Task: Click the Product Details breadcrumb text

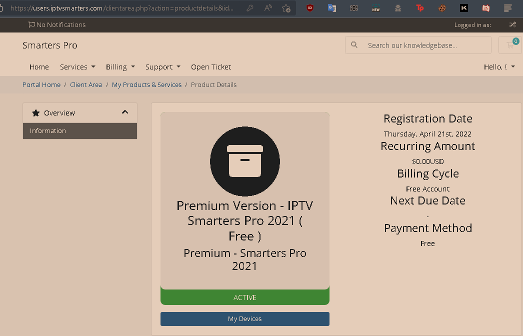Action: (x=214, y=85)
